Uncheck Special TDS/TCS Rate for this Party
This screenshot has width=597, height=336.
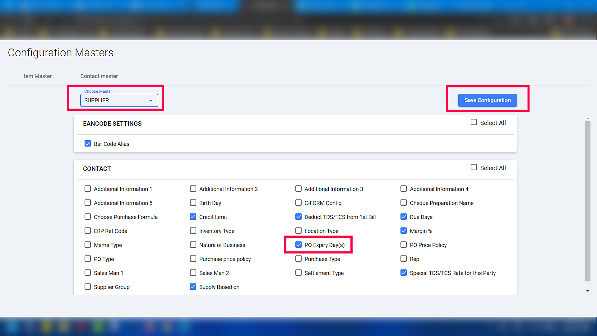(x=404, y=273)
